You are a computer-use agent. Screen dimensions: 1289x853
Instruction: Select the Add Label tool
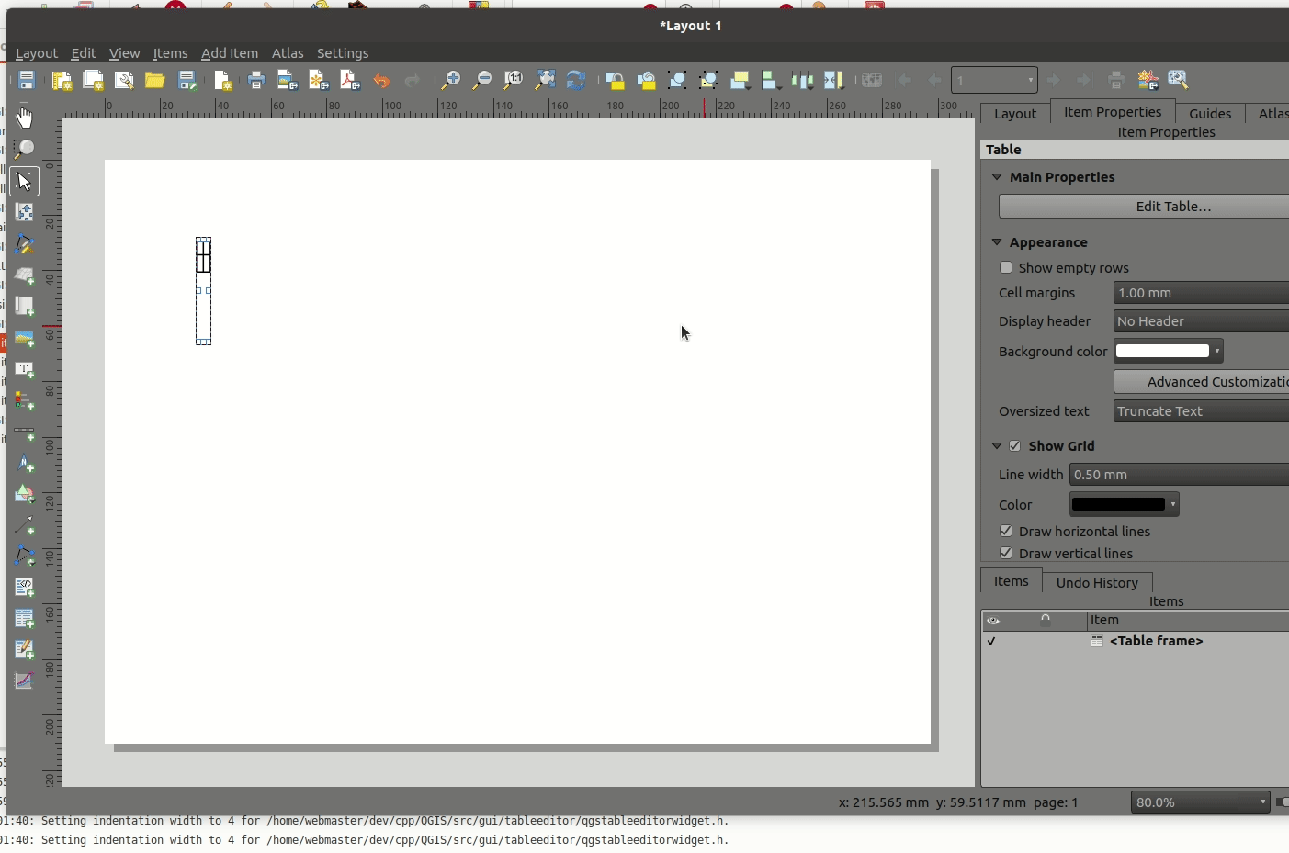(25, 370)
